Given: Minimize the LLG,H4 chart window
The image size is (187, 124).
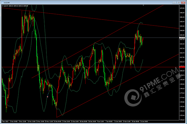Looking at the screenshot, I should (174, 2).
